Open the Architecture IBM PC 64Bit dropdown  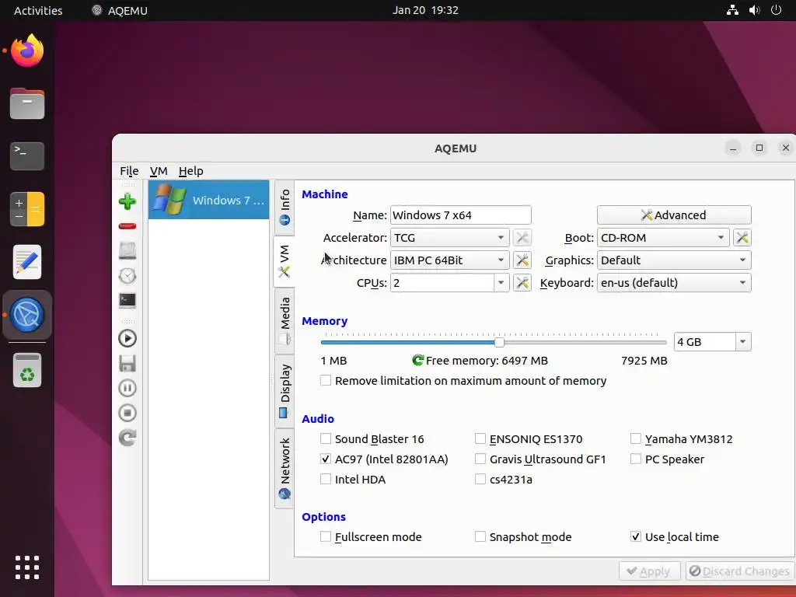(x=450, y=260)
